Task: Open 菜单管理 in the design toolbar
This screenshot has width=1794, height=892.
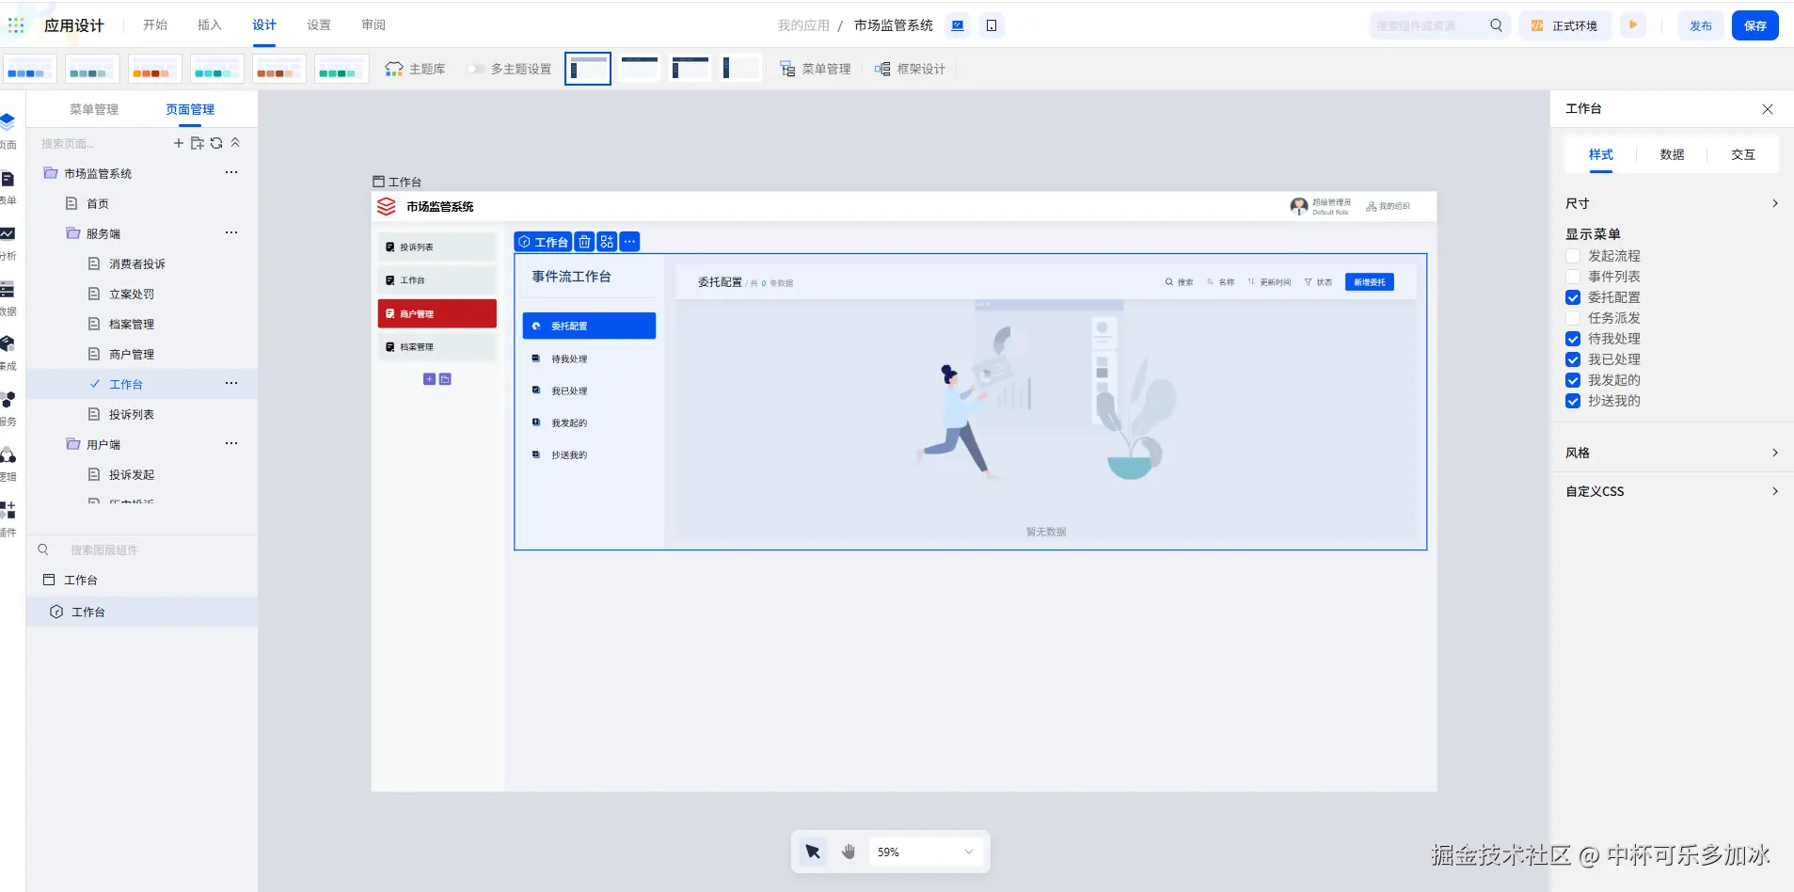Action: (x=816, y=69)
